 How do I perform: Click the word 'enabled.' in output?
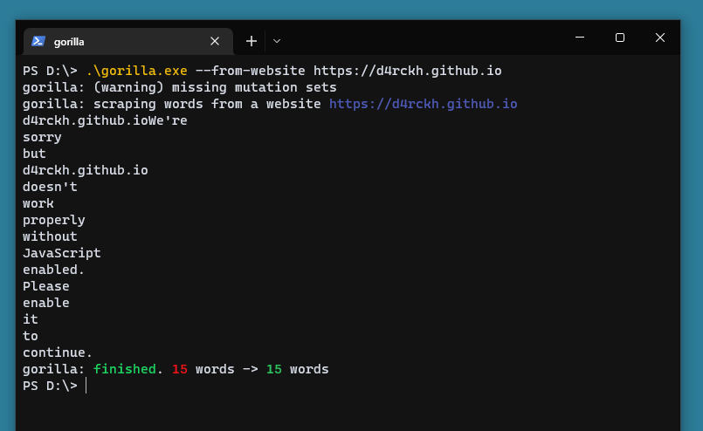54,270
